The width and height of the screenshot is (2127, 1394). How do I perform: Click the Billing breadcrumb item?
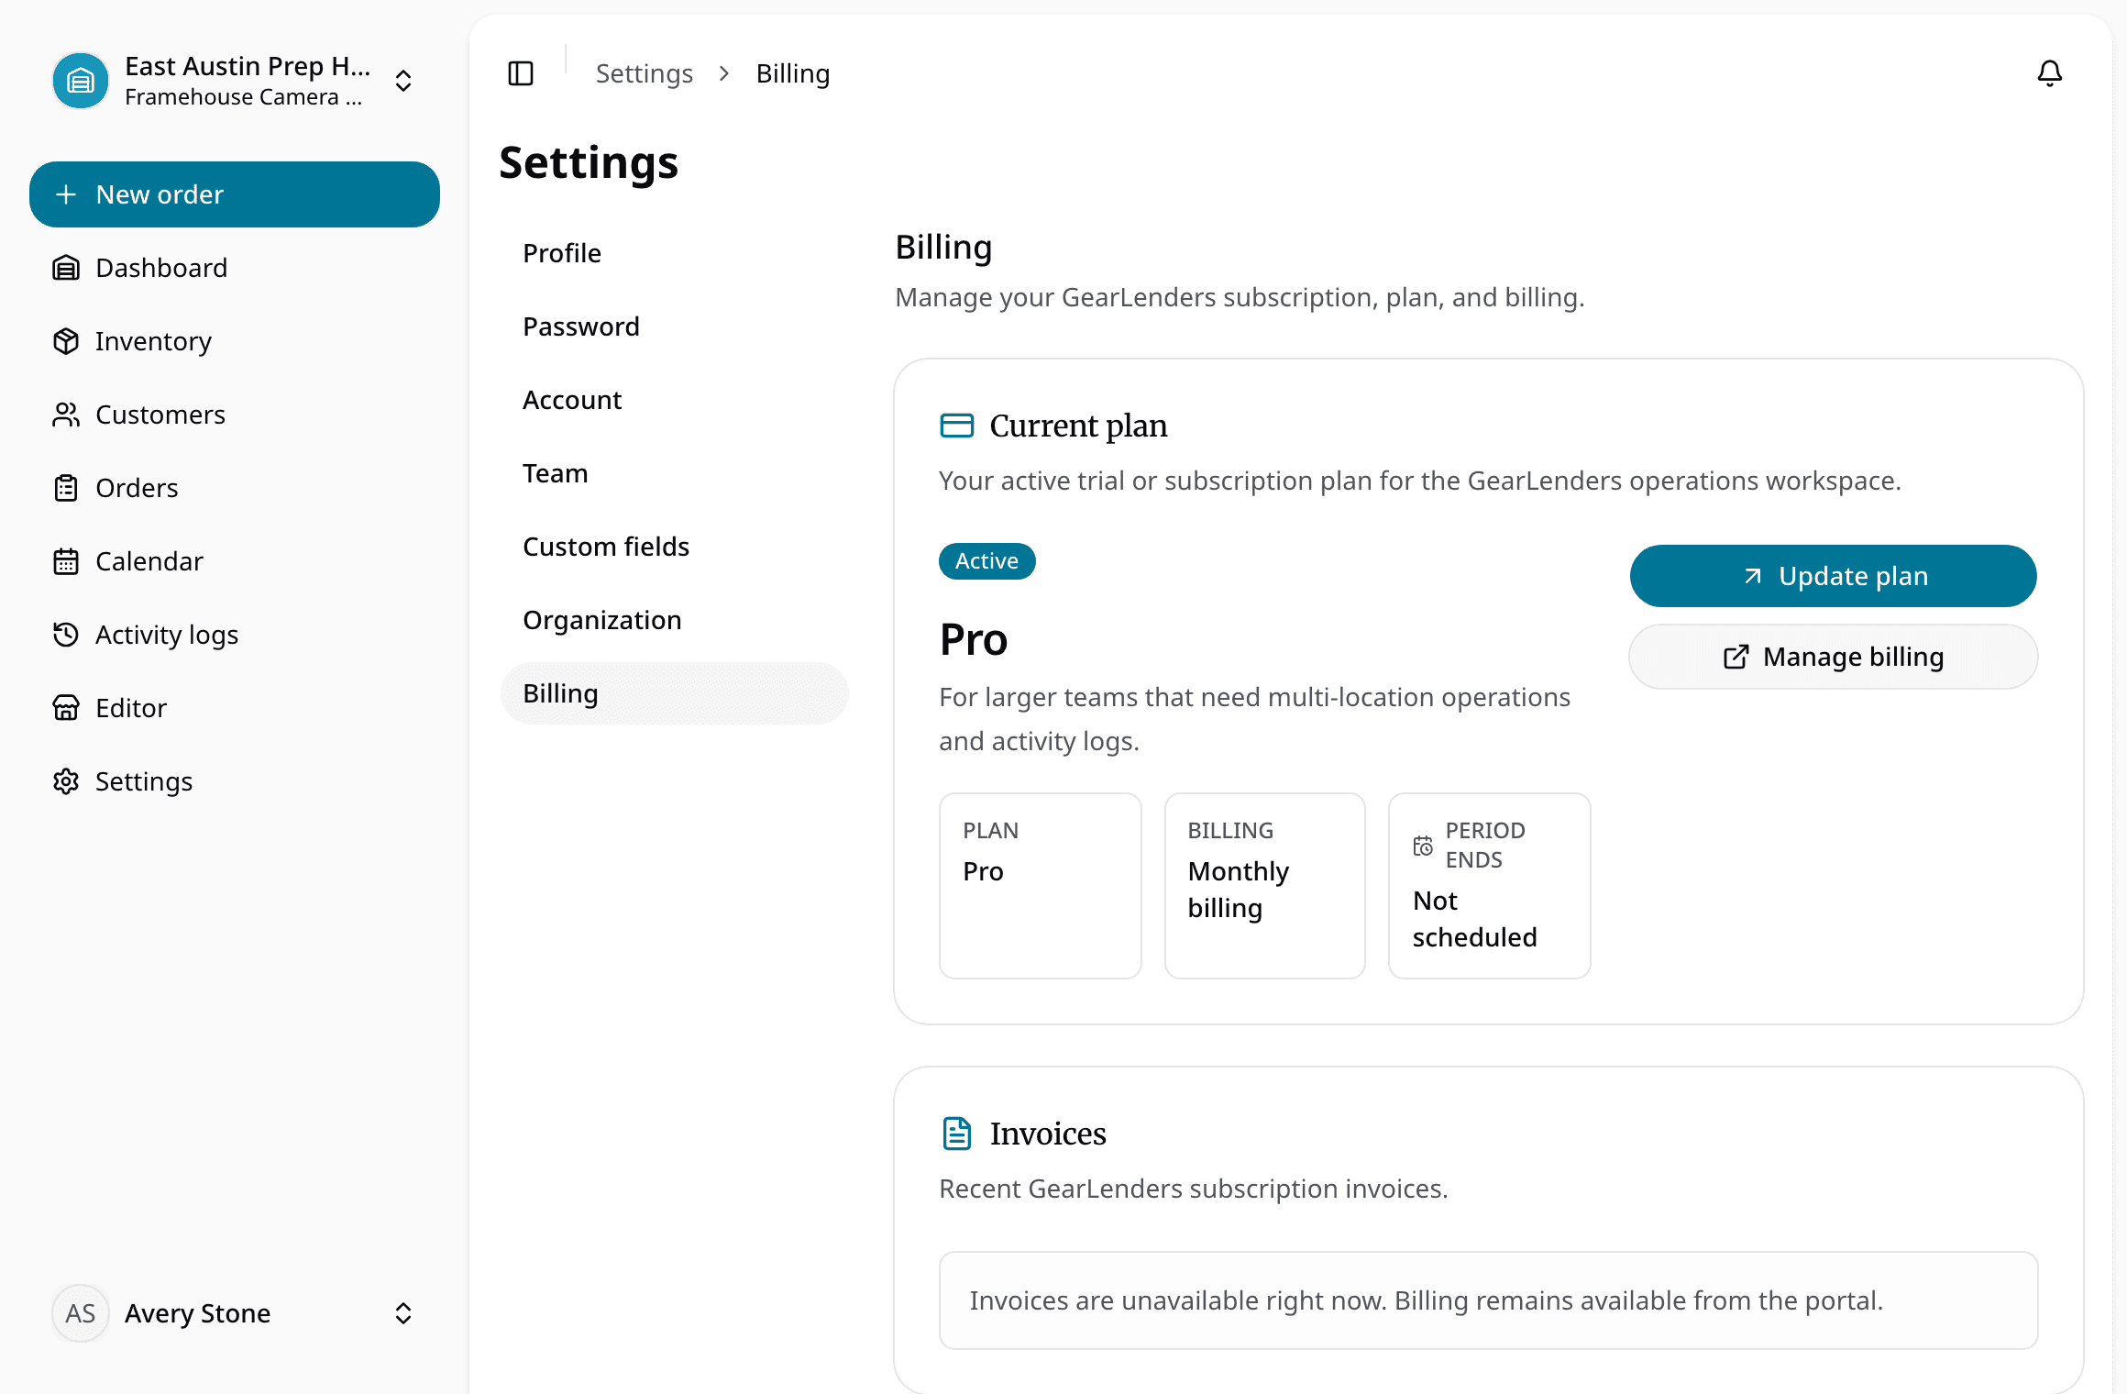(792, 73)
